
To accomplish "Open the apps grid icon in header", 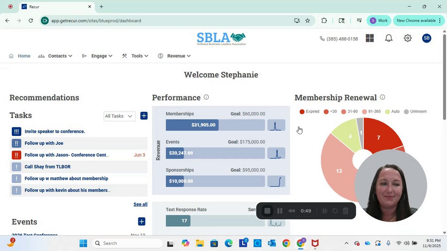I will coord(370,38).
